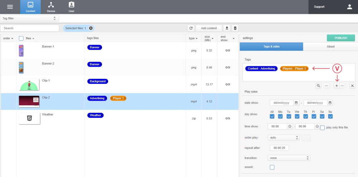The image size is (358, 177).
Task: Click into the Search field
Action: (x=30, y=28)
